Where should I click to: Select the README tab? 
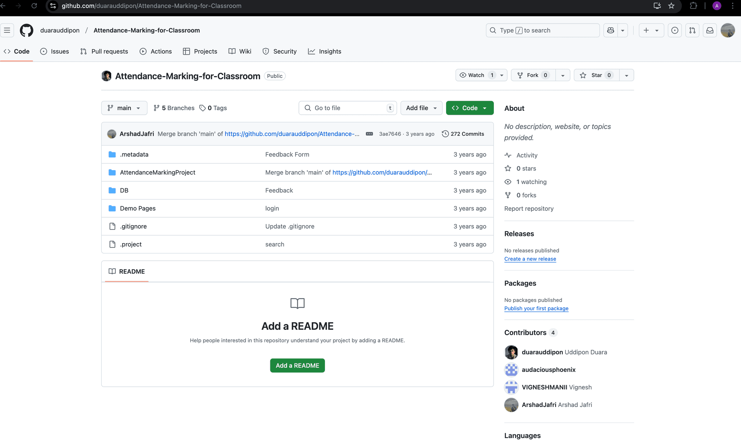tap(127, 272)
